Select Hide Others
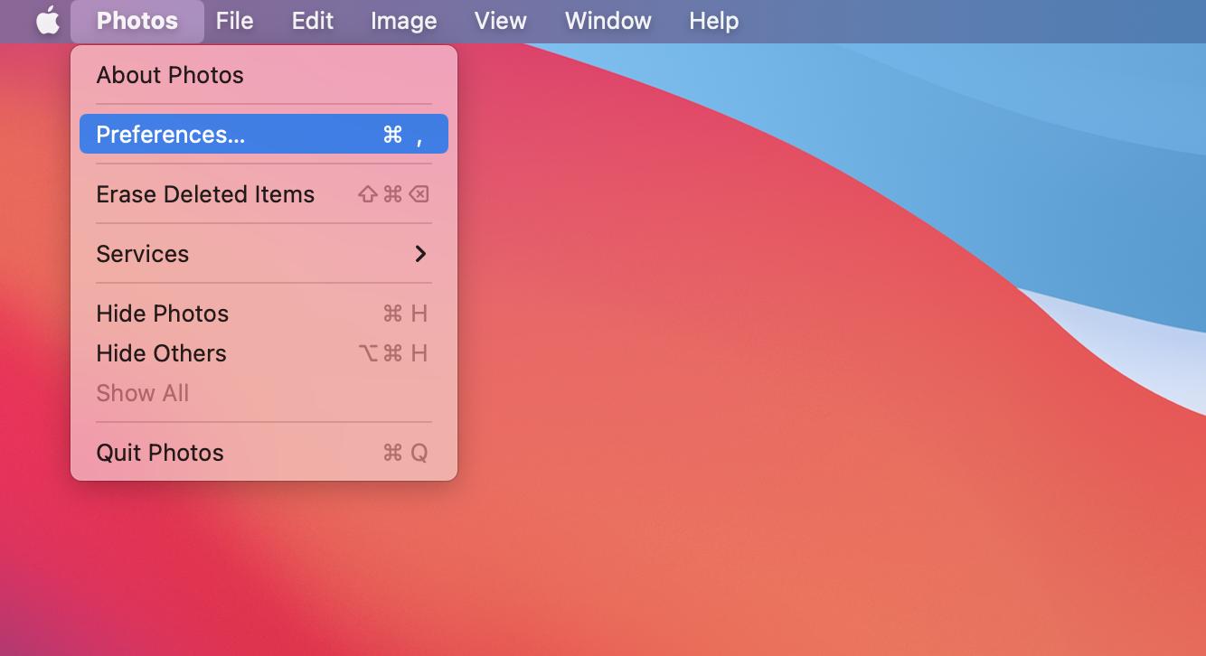Viewport: 1206px width, 656px height. [x=161, y=353]
